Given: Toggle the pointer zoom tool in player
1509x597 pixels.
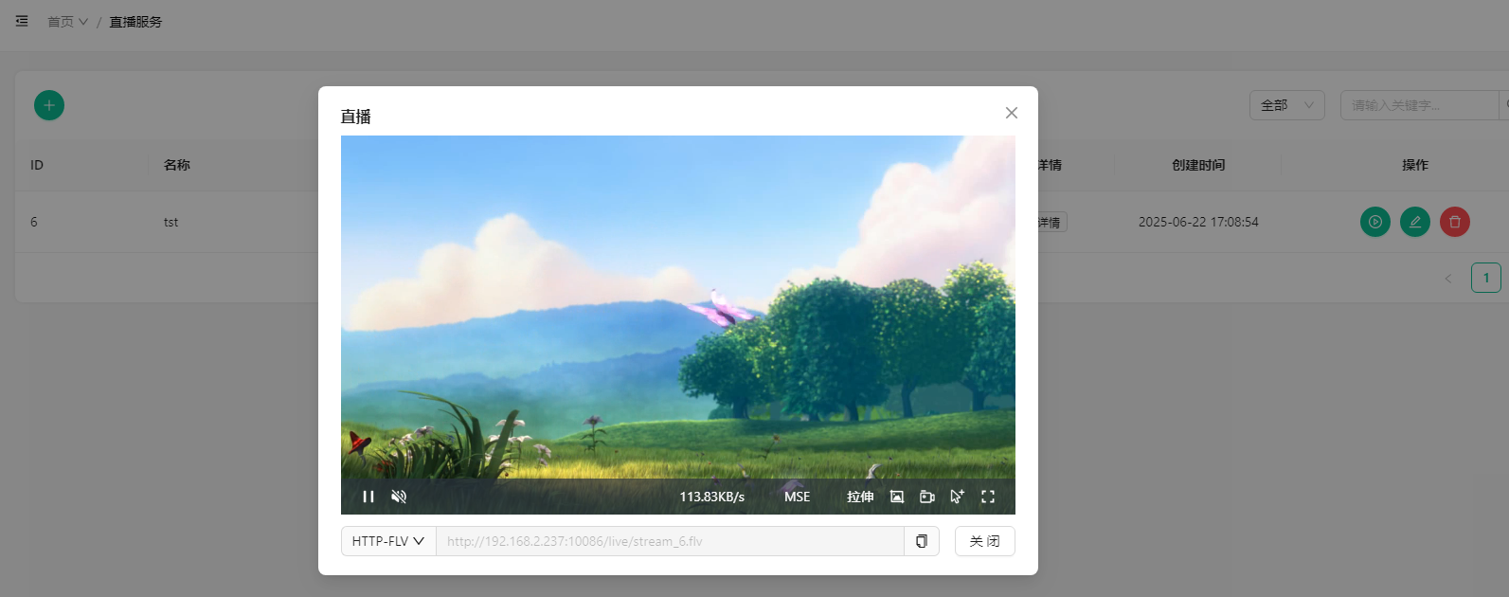Looking at the screenshot, I should [958, 497].
